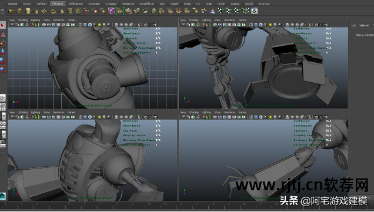Click the purple cube shelf icon
The height and width of the screenshot is (212, 374).
112,11
